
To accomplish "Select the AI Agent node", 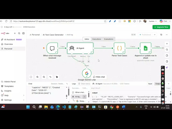I will coord(80,48).
